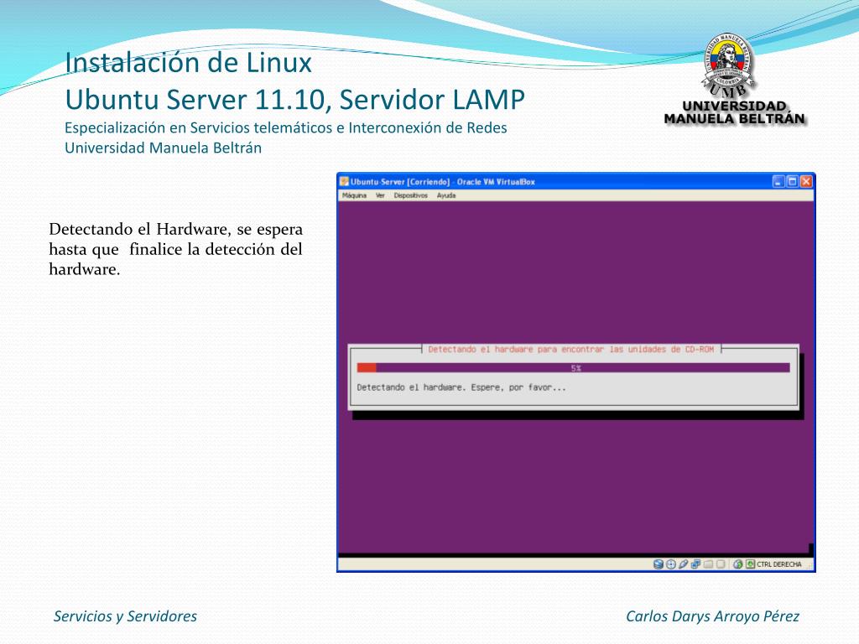Image resolution: width=859 pixels, height=644 pixels.
Task: Click the video capture status icon
Action: pos(721,564)
